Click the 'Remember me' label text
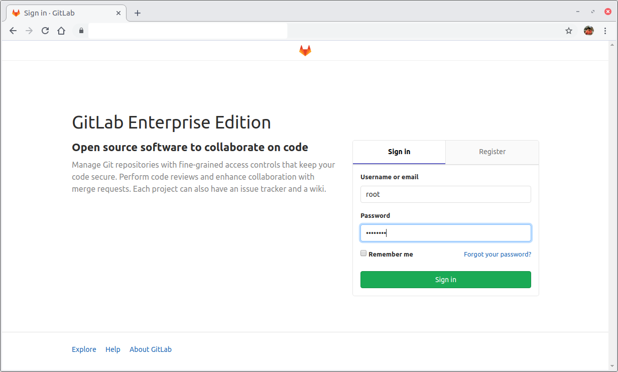 [x=391, y=255]
